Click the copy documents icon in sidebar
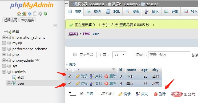 (x=35, y=14)
